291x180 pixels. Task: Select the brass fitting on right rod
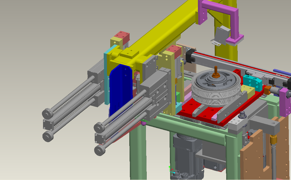click(x=273, y=139)
